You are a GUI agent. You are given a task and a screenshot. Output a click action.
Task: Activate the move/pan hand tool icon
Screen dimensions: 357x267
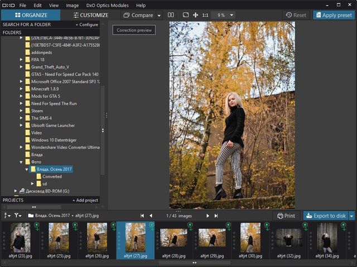[x=195, y=15]
